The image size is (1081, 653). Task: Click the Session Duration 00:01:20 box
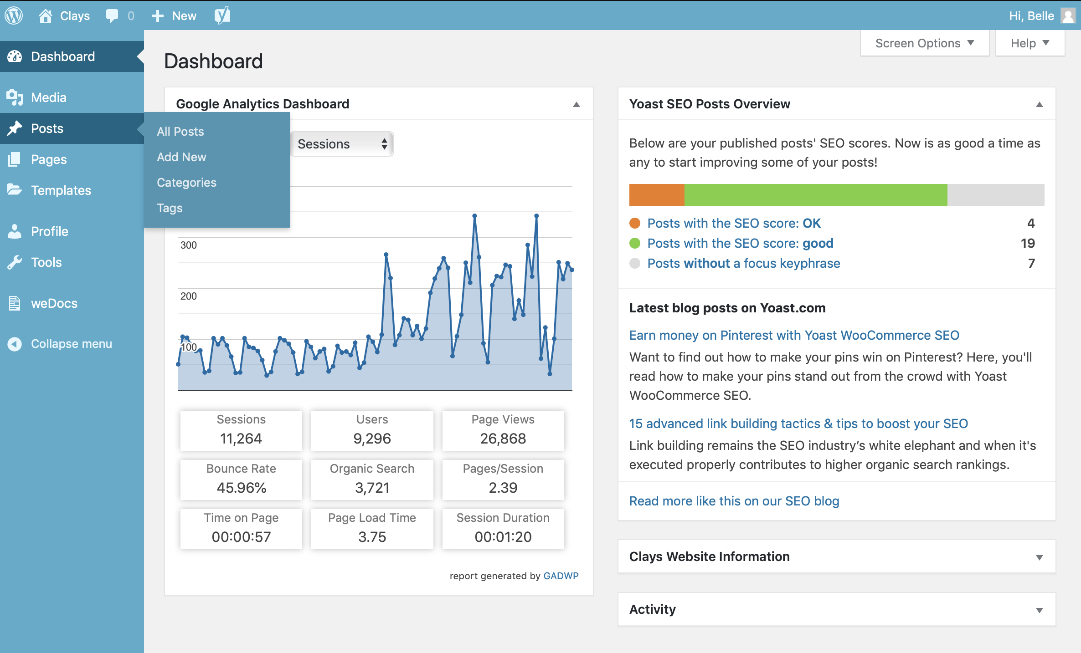pos(503,529)
